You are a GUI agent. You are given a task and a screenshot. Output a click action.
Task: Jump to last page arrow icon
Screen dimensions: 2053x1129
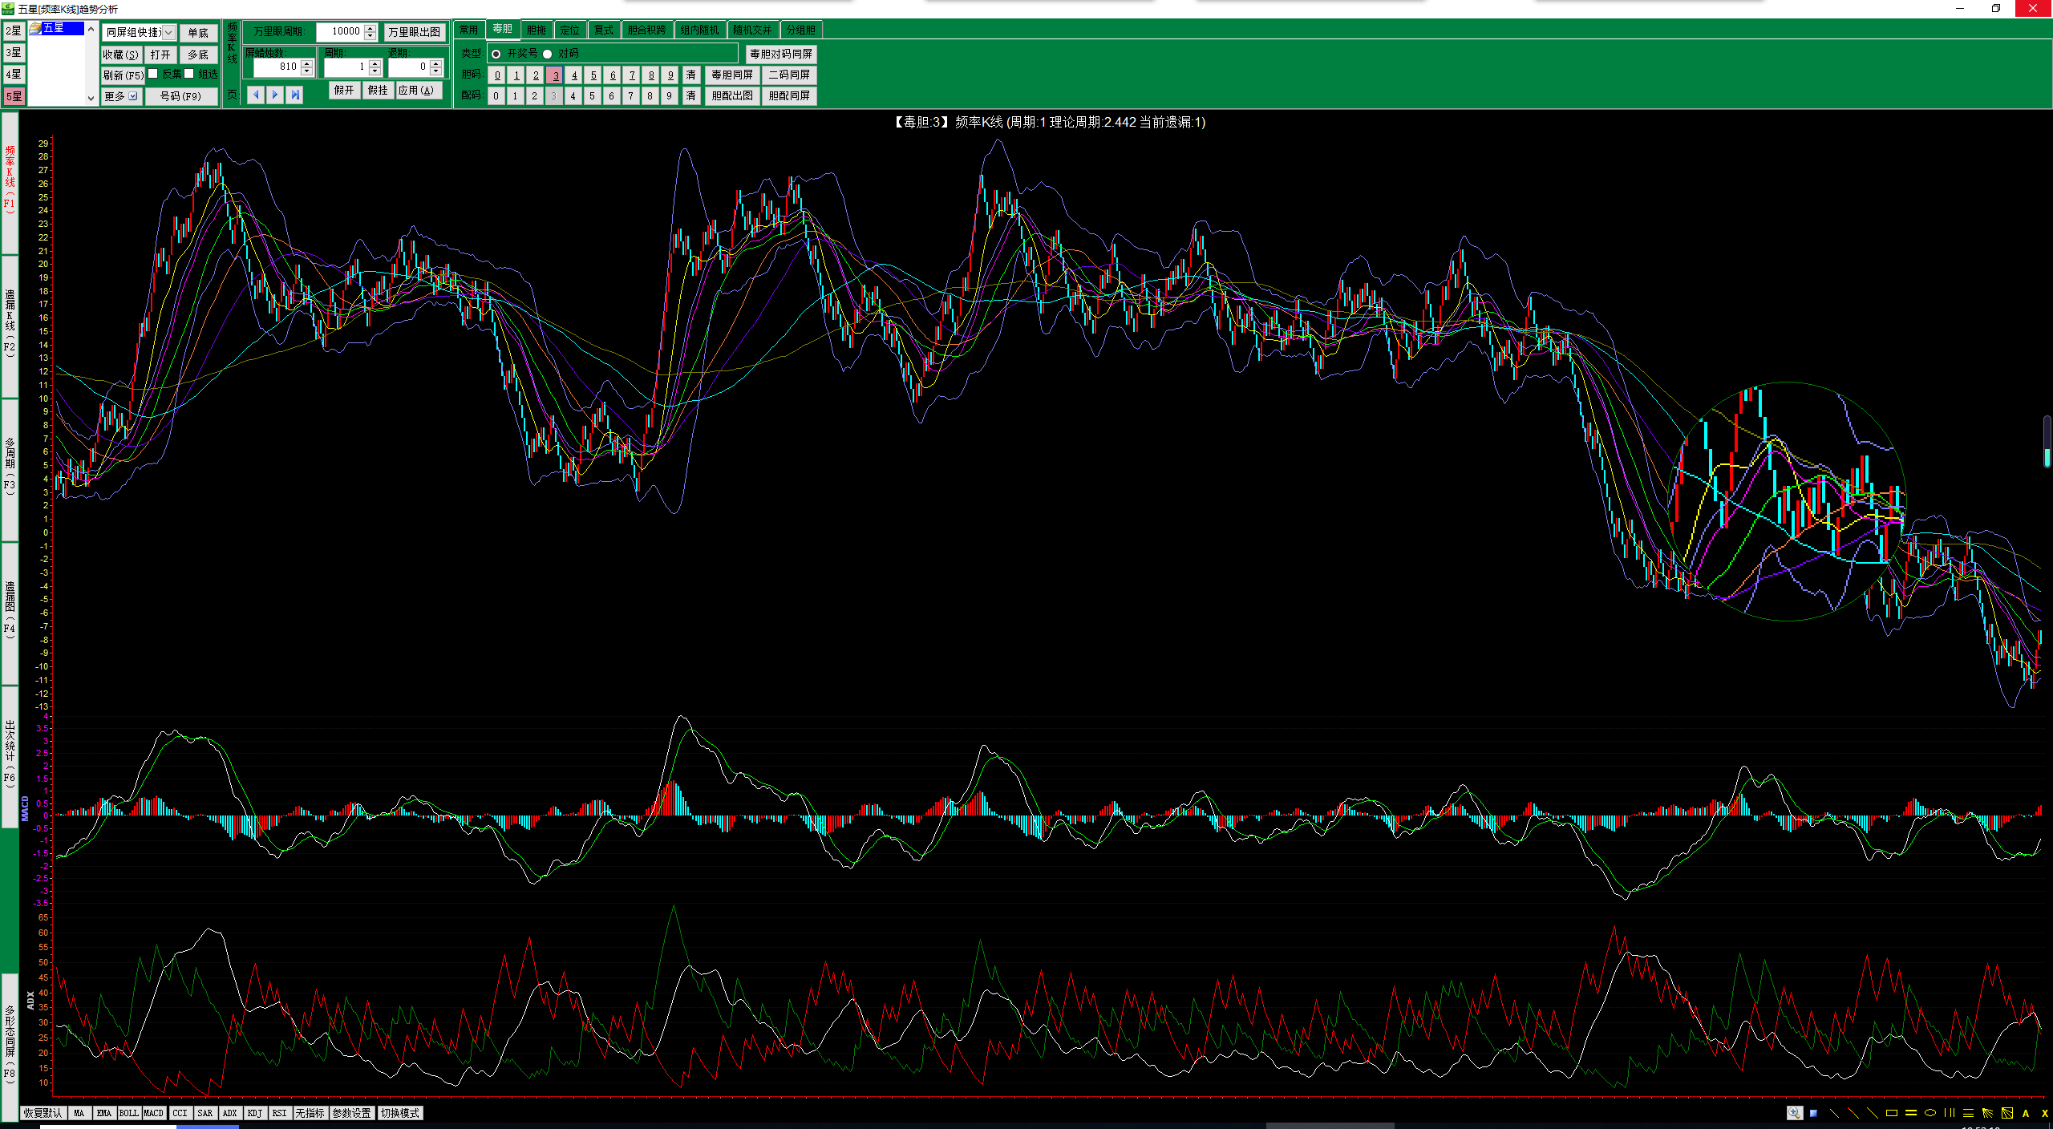[x=295, y=95]
